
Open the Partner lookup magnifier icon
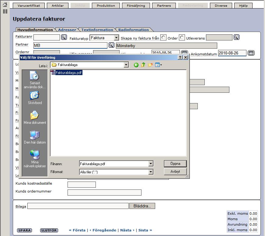(x=111, y=45)
